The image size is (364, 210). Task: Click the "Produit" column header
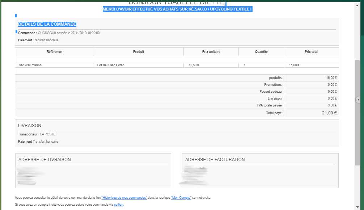(x=138, y=52)
